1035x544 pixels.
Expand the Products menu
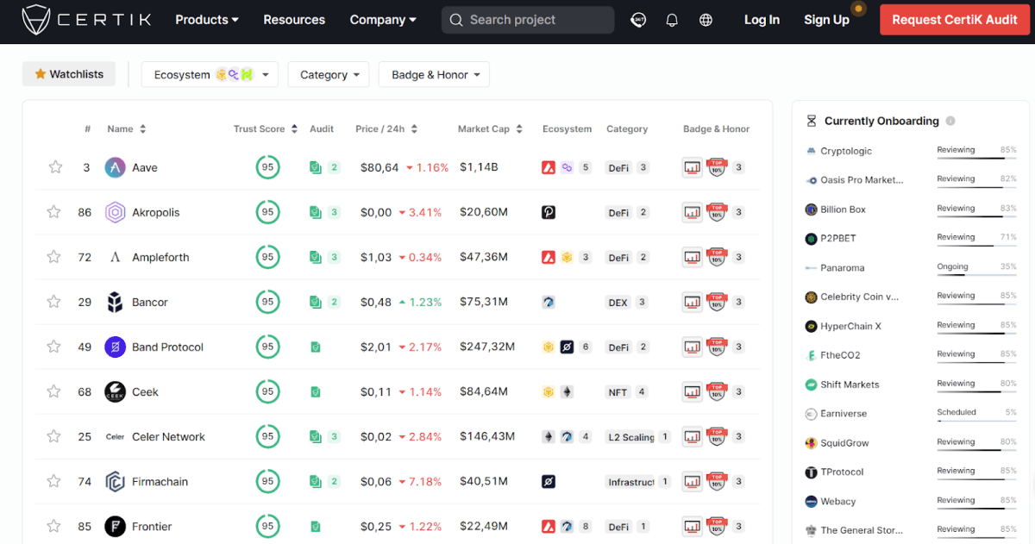tap(207, 20)
